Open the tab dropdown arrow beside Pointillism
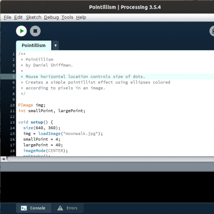Viewport: 214px width, 214px height. [x=55, y=46]
